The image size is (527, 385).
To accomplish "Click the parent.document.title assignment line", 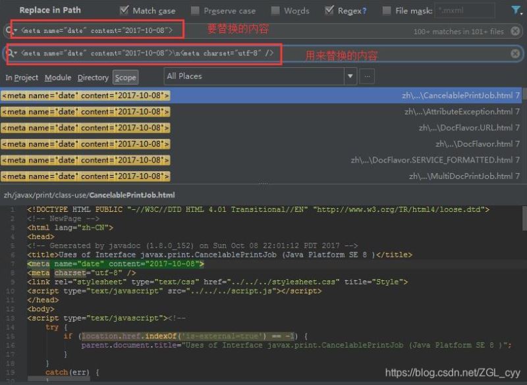I will click(x=296, y=346).
